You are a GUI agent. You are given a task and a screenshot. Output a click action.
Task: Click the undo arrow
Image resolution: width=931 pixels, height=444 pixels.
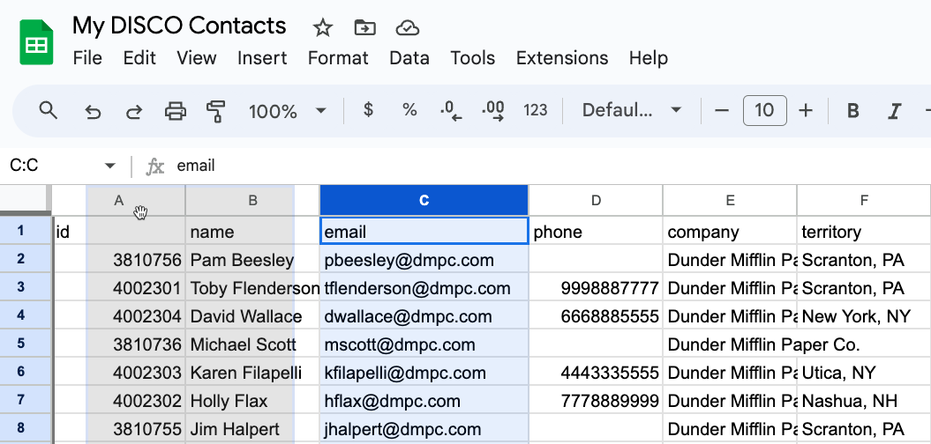pyautogui.click(x=93, y=111)
